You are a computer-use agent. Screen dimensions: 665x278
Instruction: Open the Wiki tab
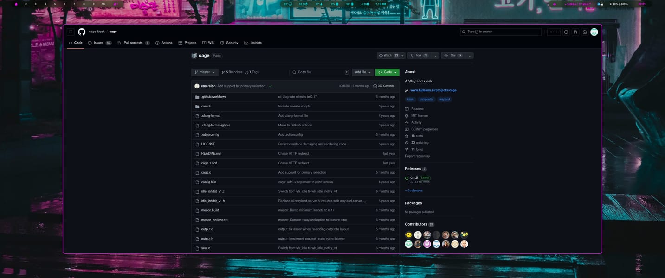click(x=208, y=43)
